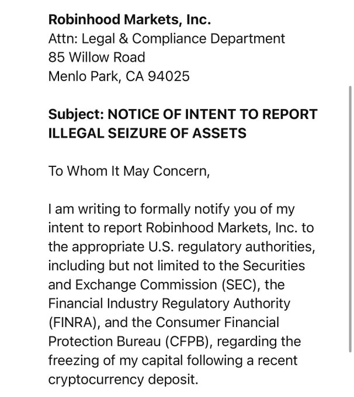Screen dimensions: 354x397
Task: Click the "Attn: Legal & Compliance Department" line
Action: (x=166, y=39)
